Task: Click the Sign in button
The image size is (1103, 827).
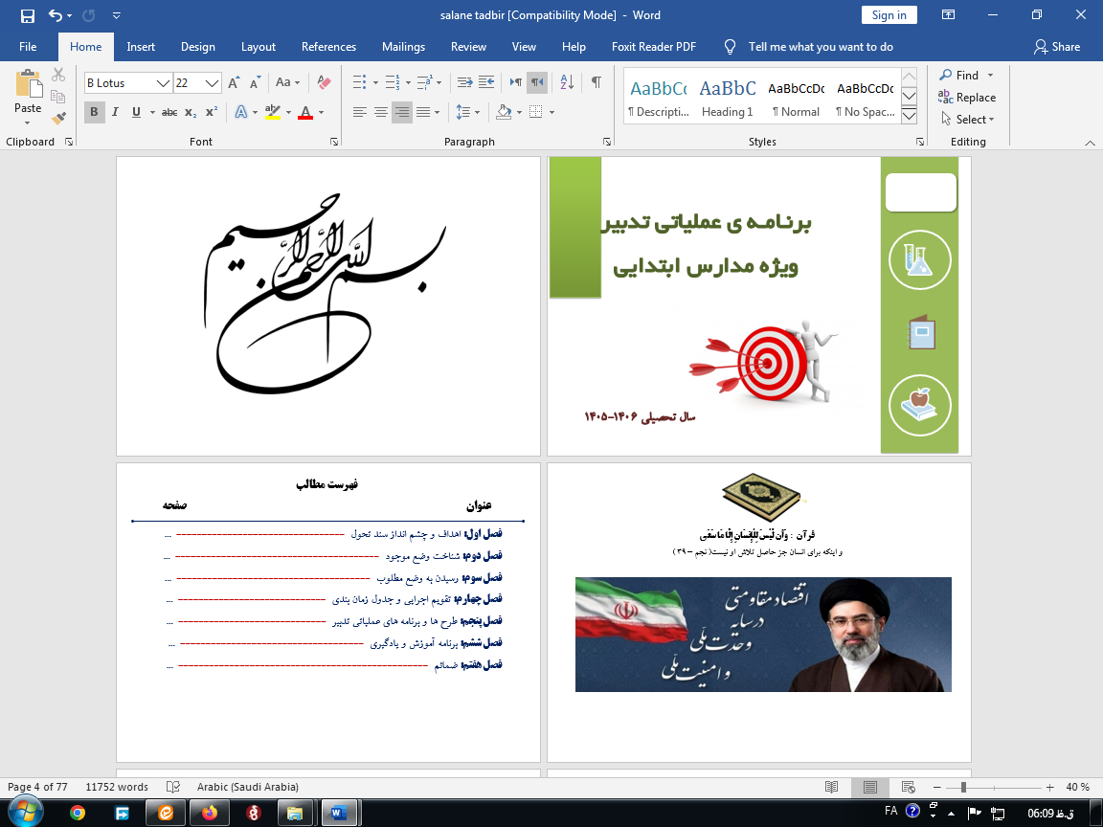Action: point(889,15)
